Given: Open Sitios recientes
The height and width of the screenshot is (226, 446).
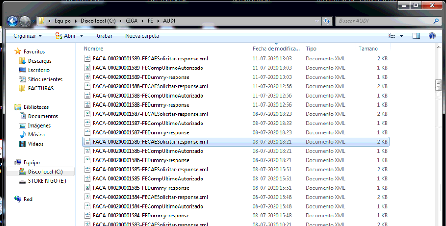Looking at the screenshot, I should pos(45,79).
